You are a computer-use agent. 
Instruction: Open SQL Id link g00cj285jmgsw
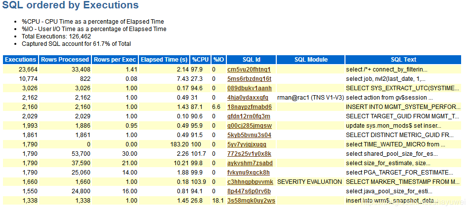tap(250, 126)
